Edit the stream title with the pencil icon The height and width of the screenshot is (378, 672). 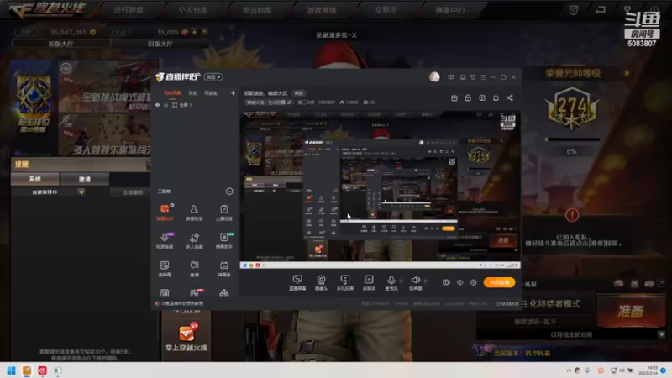289,102
